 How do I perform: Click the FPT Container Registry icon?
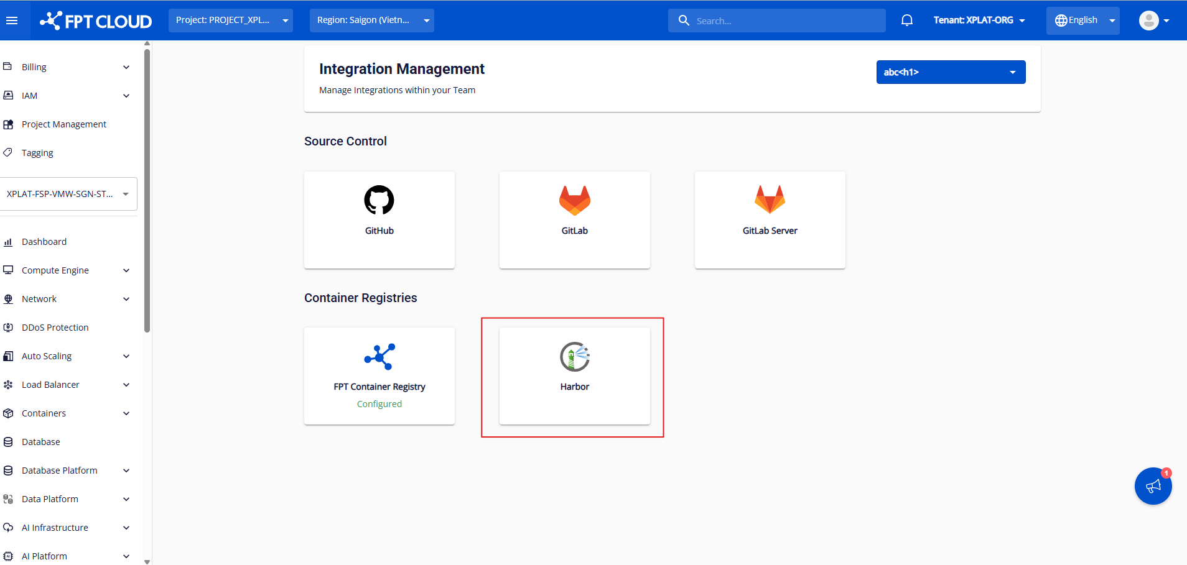coord(379,357)
